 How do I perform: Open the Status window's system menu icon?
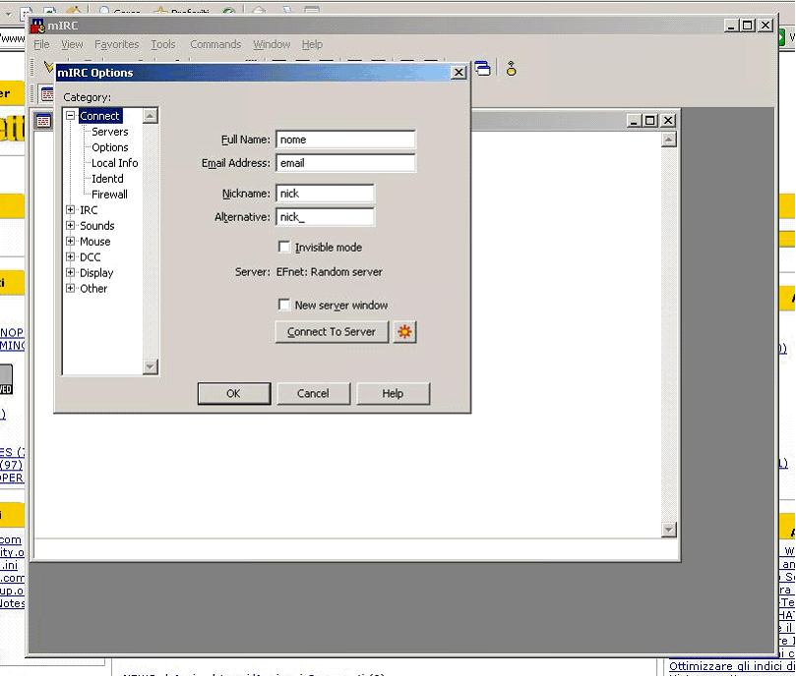(43, 121)
